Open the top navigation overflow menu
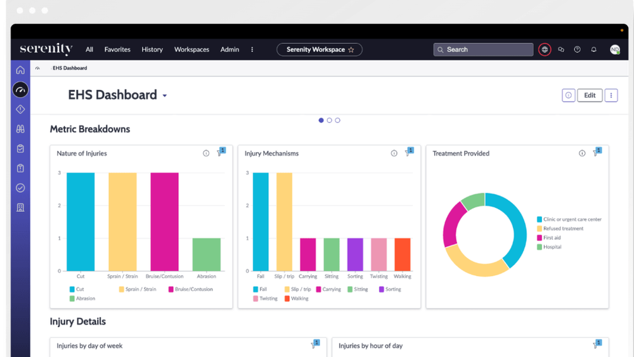Screen dimensions: 634x357 [252, 49]
